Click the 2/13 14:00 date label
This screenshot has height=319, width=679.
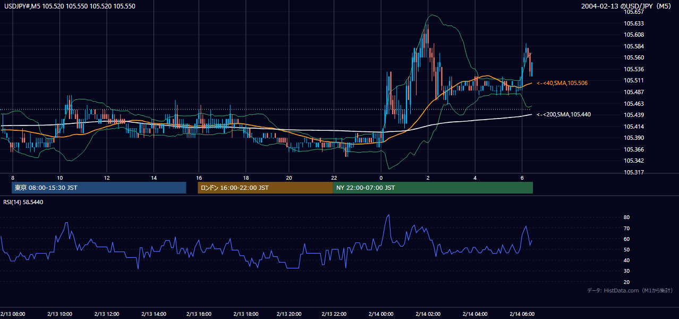pyautogui.click(x=154, y=314)
